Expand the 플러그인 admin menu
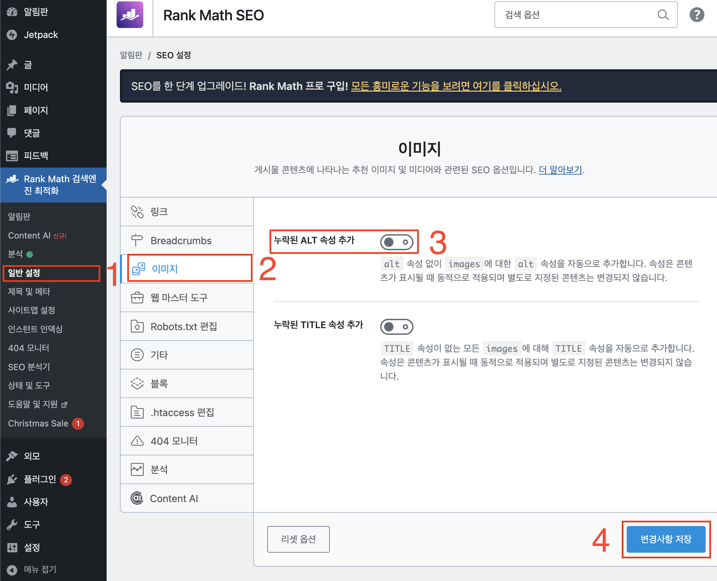The height and width of the screenshot is (581, 717). [40, 479]
